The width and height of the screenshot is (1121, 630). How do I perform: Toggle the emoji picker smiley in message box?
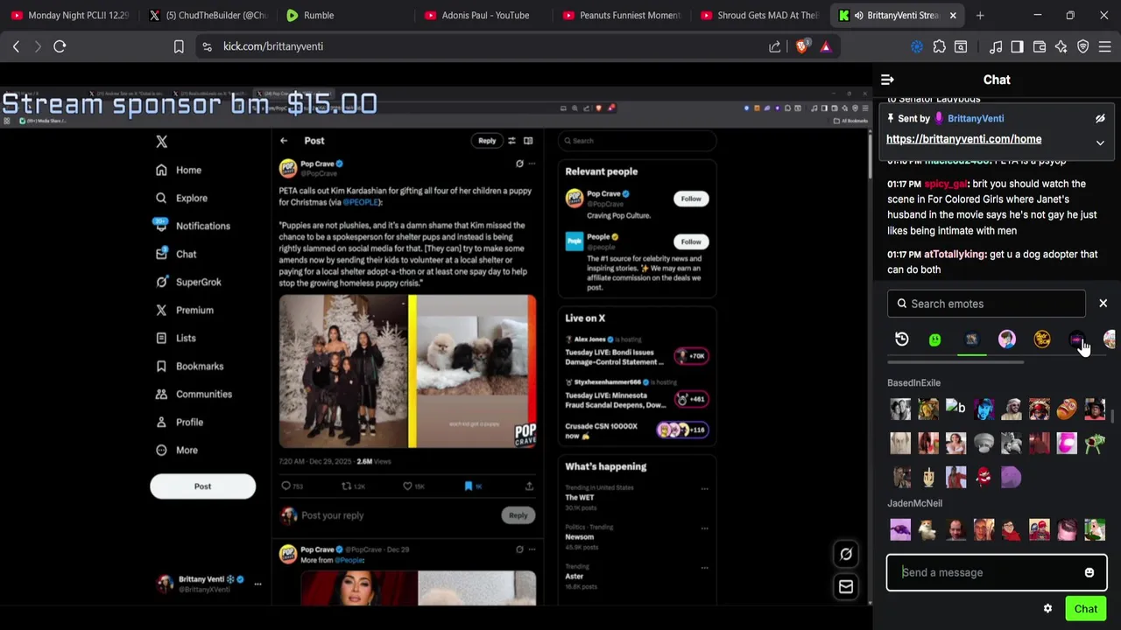pos(1089,572)
